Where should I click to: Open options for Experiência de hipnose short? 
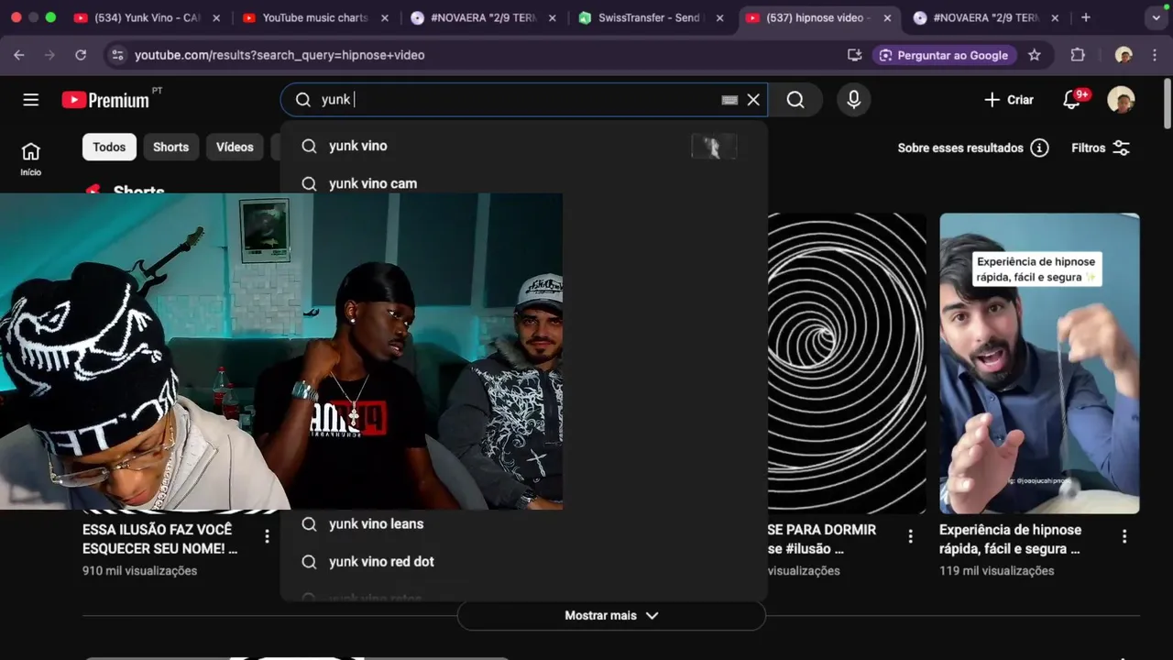[1124, 536]
